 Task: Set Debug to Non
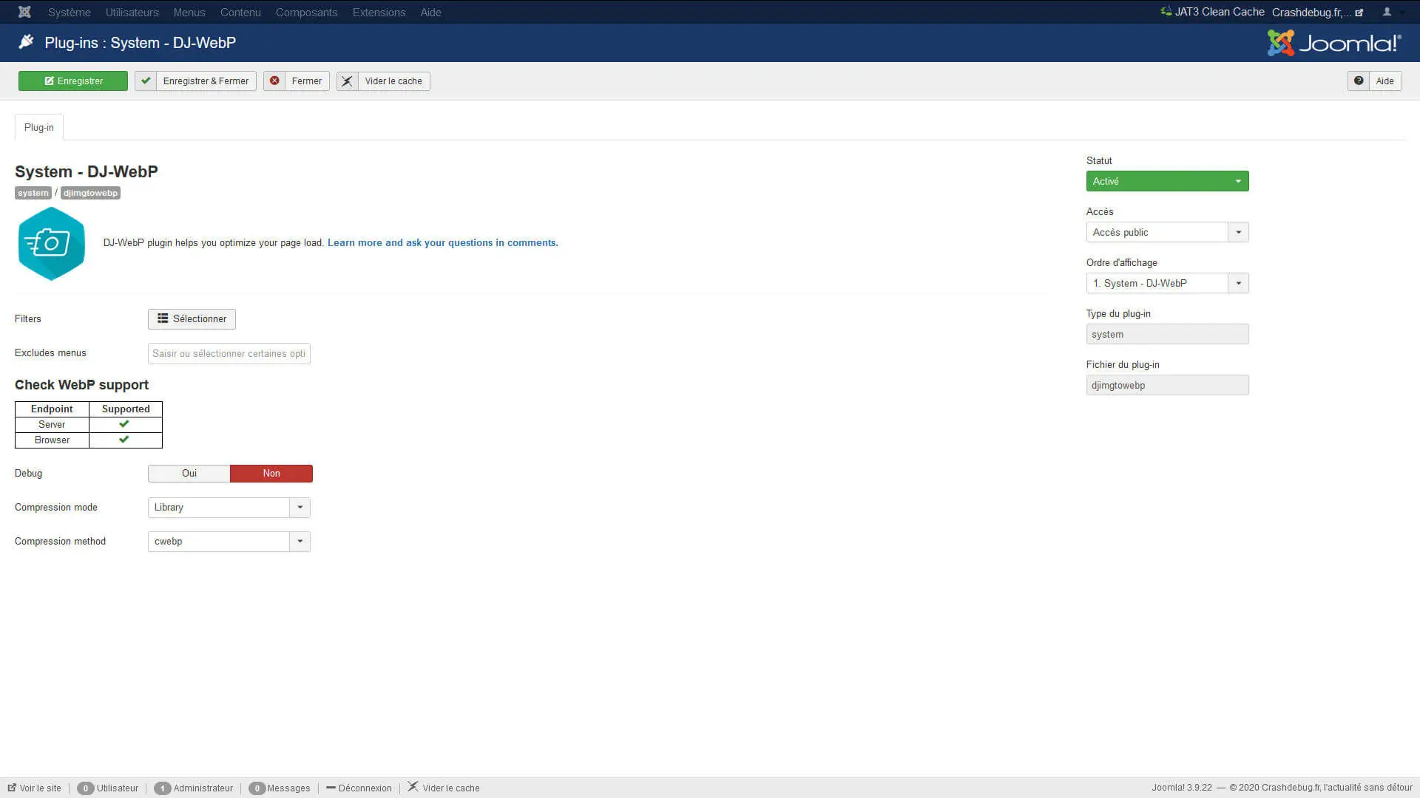[271, 474]
